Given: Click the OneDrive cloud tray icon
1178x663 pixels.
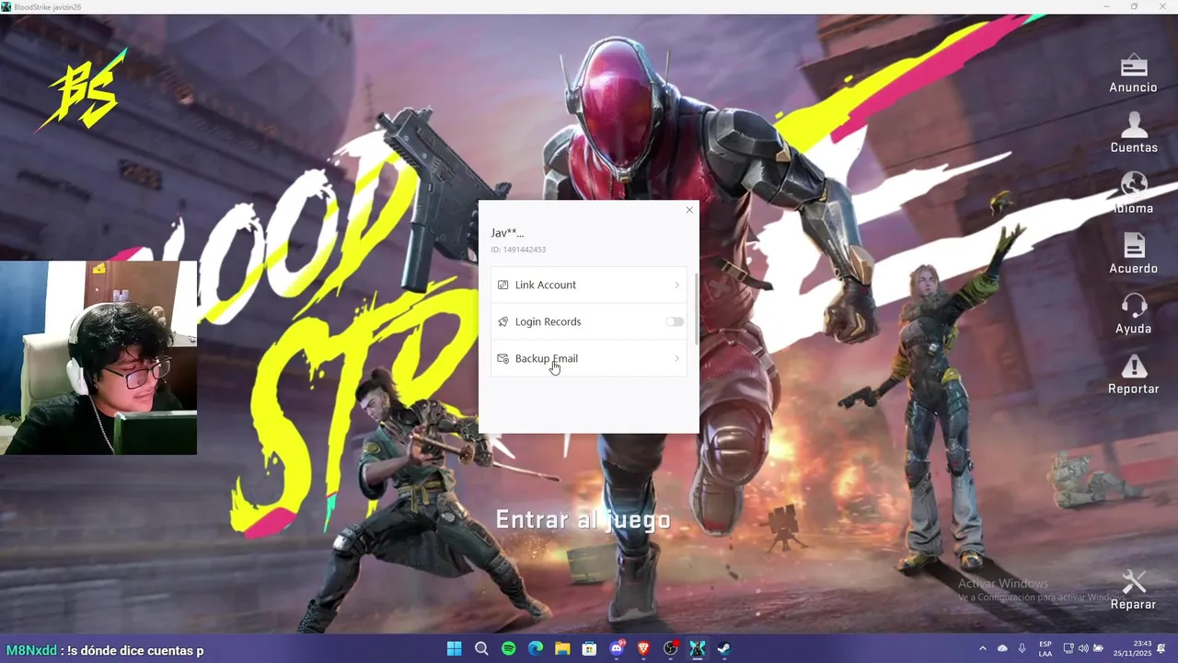Looking at the screenshot, I should point(1002,648).
